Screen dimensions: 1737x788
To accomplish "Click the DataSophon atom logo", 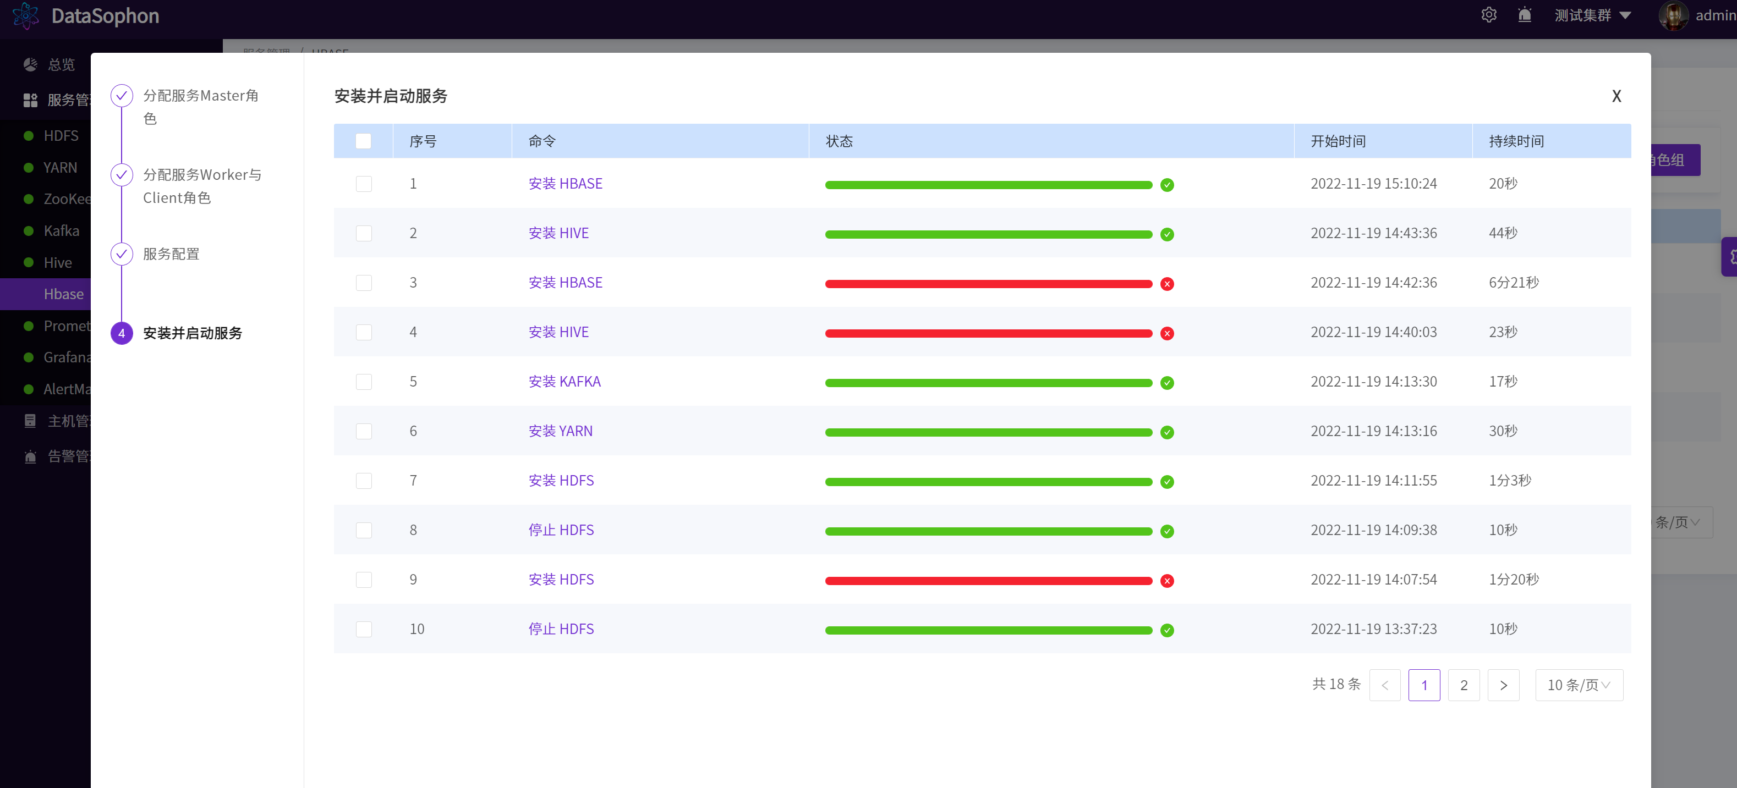I will tap(26, 15).
